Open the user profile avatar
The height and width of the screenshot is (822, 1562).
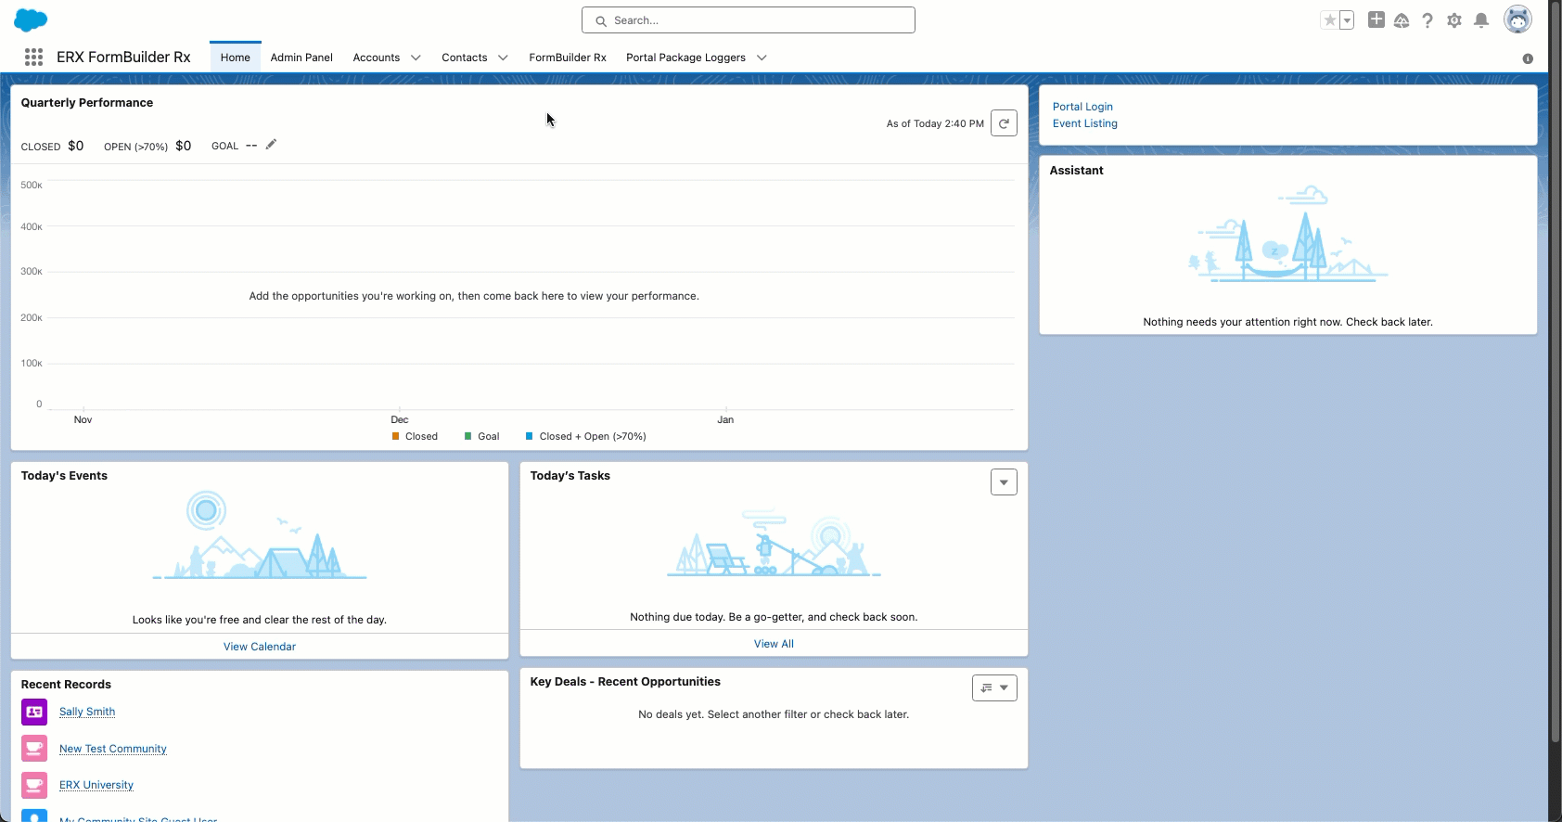click(1517, 19)
